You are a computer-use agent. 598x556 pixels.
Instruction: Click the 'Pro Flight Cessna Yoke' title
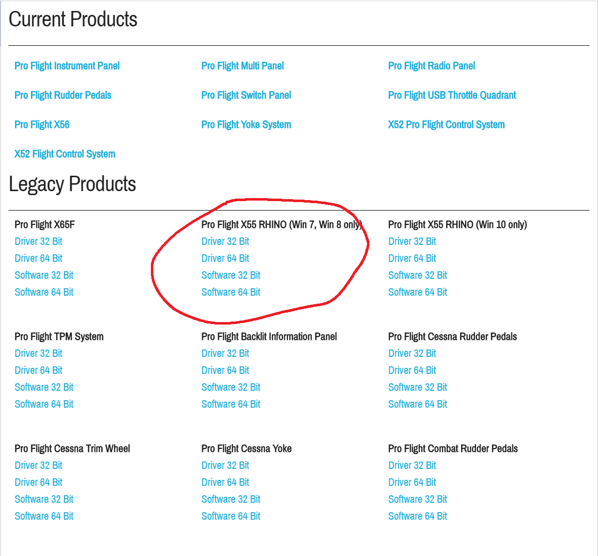pyautogui.click(x=246, y=448)
